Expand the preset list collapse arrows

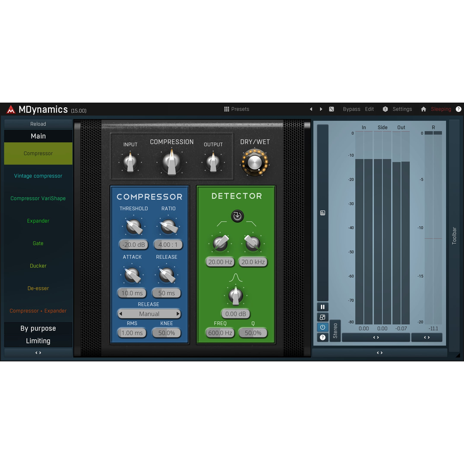coord(38,353)
